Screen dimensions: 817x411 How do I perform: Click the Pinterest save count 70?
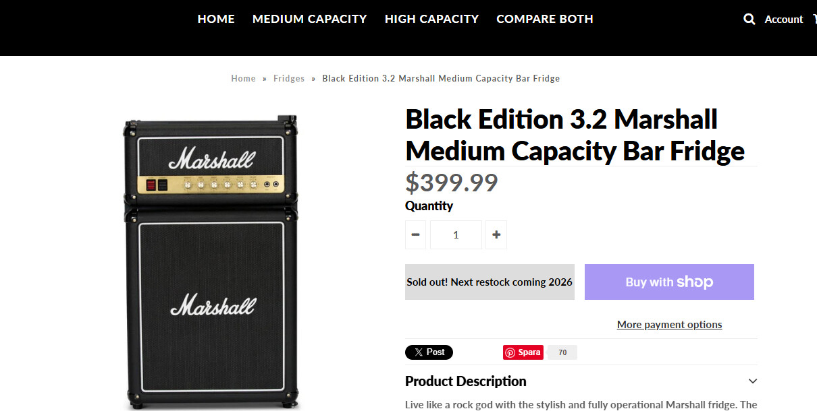tap(562, 352)
